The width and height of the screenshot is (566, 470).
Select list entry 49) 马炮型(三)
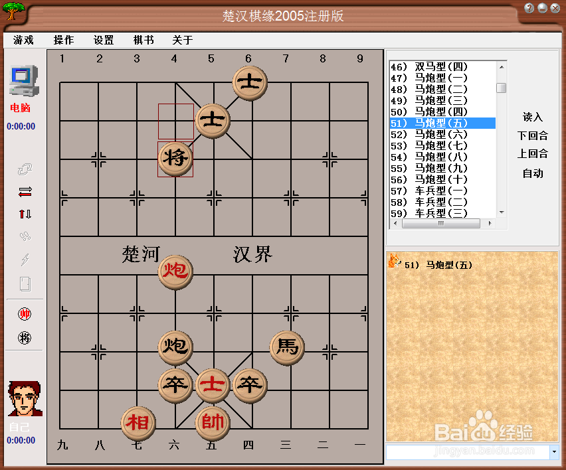442,101
